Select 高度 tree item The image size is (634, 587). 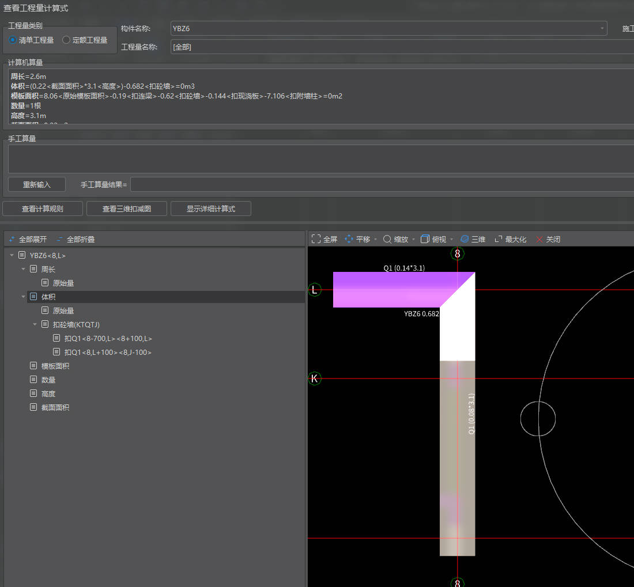(x=48, y=393)
